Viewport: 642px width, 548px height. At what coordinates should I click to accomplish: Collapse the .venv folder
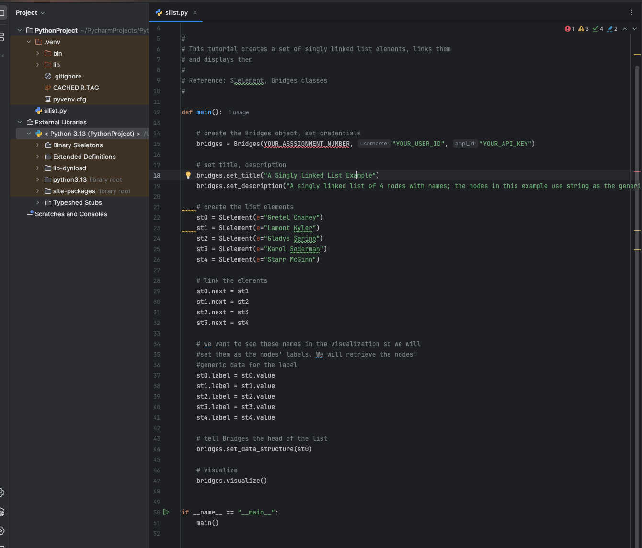pyautogui.click(x=29, y=42)
